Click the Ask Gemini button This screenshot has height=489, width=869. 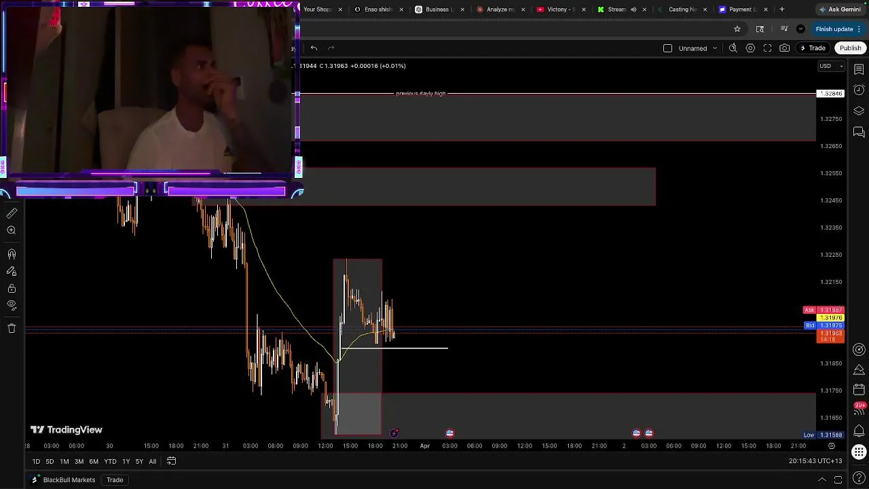click(840, 10)
